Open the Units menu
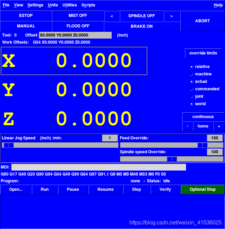Screen dimensions: 225x229 (x=53, y=5)
